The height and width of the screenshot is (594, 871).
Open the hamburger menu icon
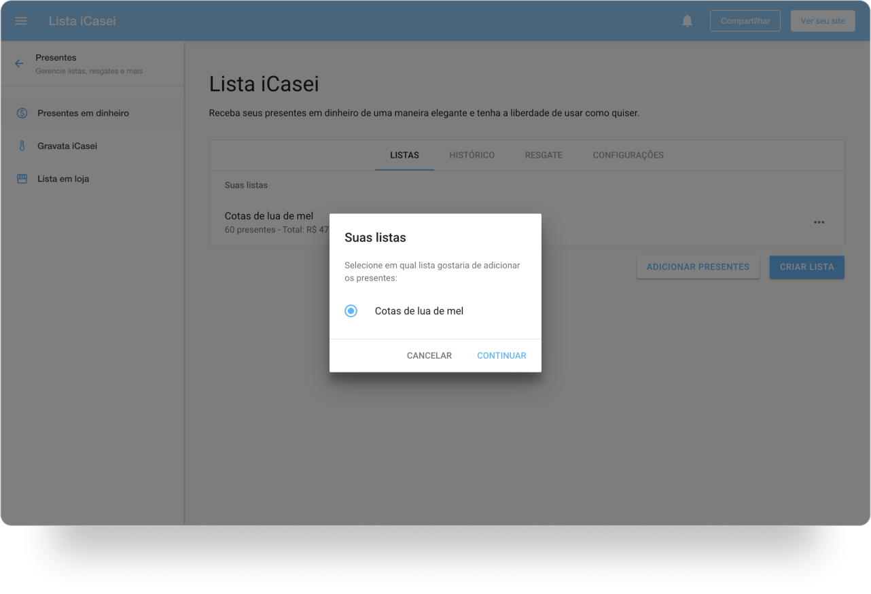21,21
